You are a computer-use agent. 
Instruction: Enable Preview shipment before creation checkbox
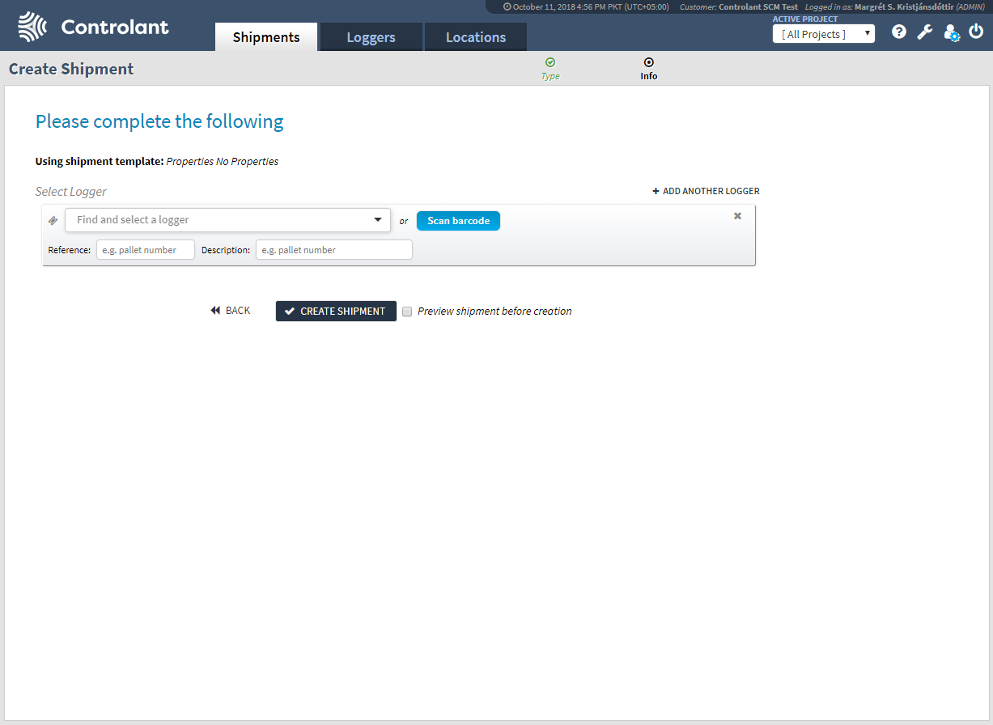click(x=407, y=312)
